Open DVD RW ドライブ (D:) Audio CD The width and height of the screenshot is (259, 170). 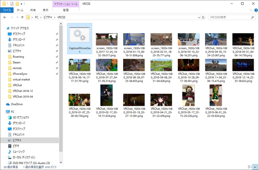31,163
